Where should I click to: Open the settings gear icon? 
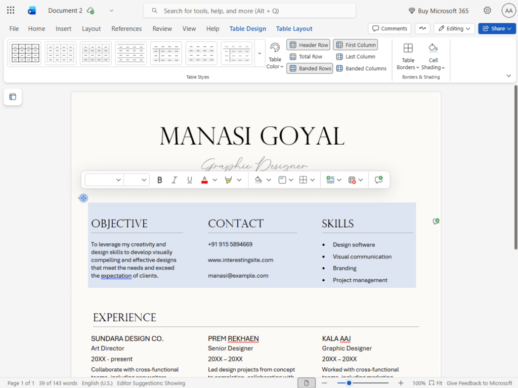487,11
